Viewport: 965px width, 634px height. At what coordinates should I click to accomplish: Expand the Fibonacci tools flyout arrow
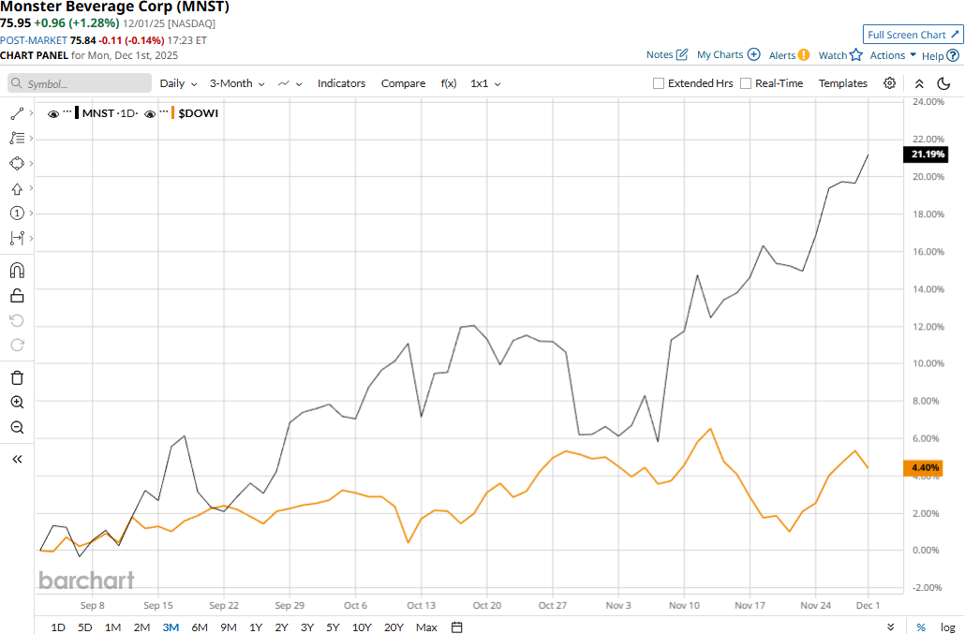pos(31,139)
